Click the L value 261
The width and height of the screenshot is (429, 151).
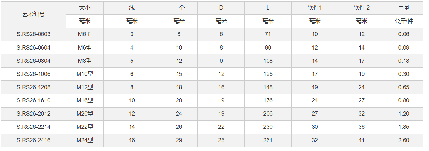[268, 140]
